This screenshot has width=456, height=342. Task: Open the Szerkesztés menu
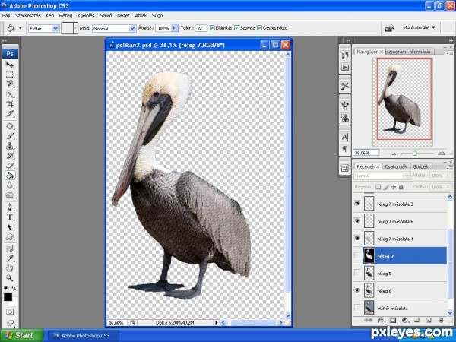tap(28, 16)
